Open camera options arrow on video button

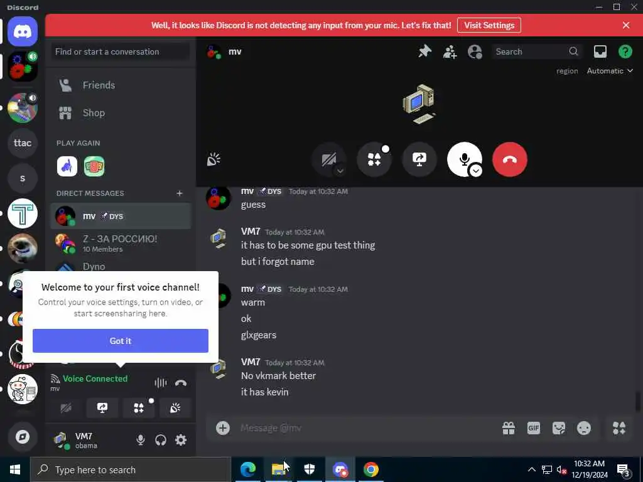pyautogui.click(x=340, y=171)
